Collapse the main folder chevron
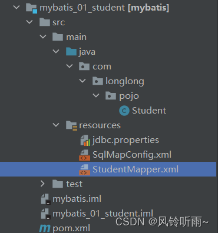The height and width of the screenshot is (233, 218). [x=43, y=36]
